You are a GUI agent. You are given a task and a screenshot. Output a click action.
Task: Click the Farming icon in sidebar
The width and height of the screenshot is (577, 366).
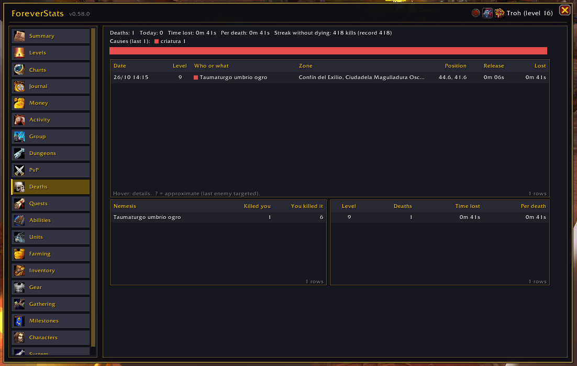pos(19,254)
